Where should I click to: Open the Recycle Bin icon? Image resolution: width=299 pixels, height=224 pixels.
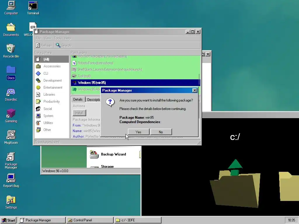click(x=11, y=51)
